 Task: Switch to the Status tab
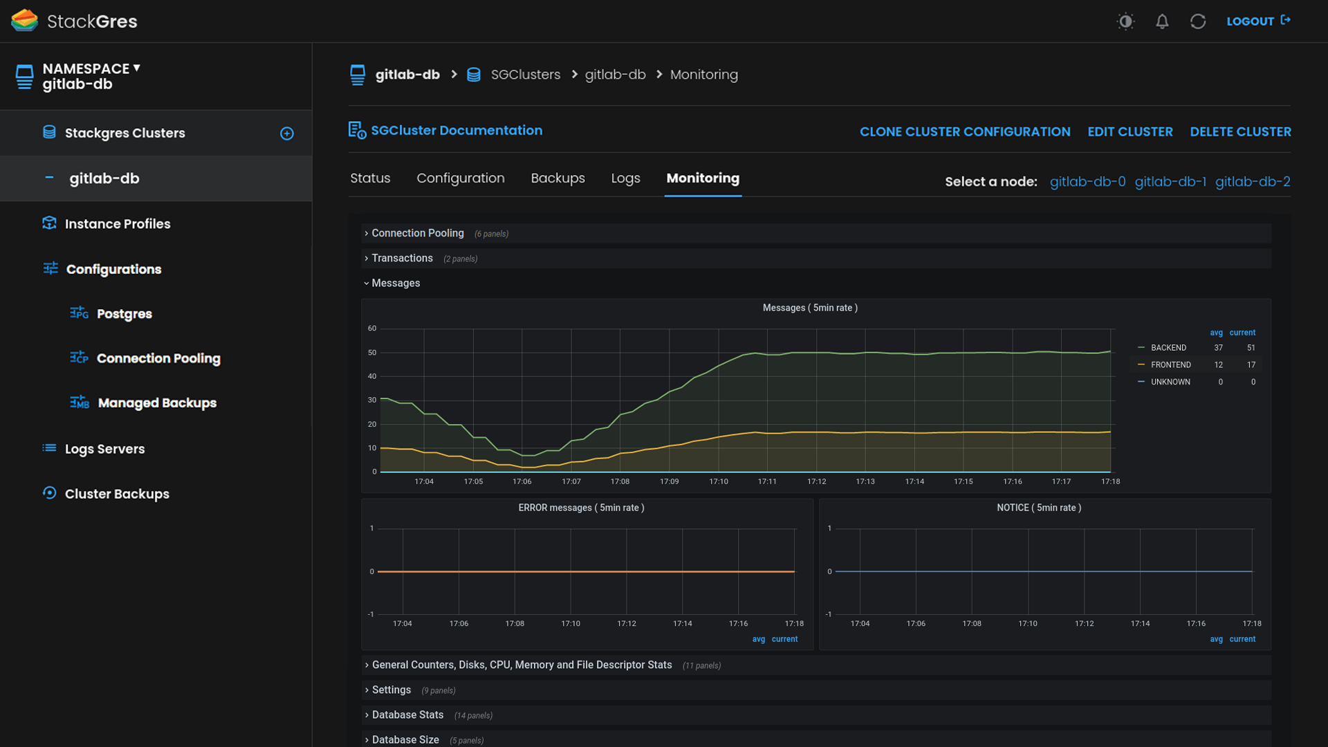pos(370,178)
